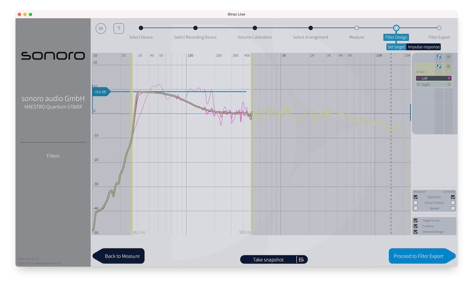Open Filter Design step

click(396, 37)
